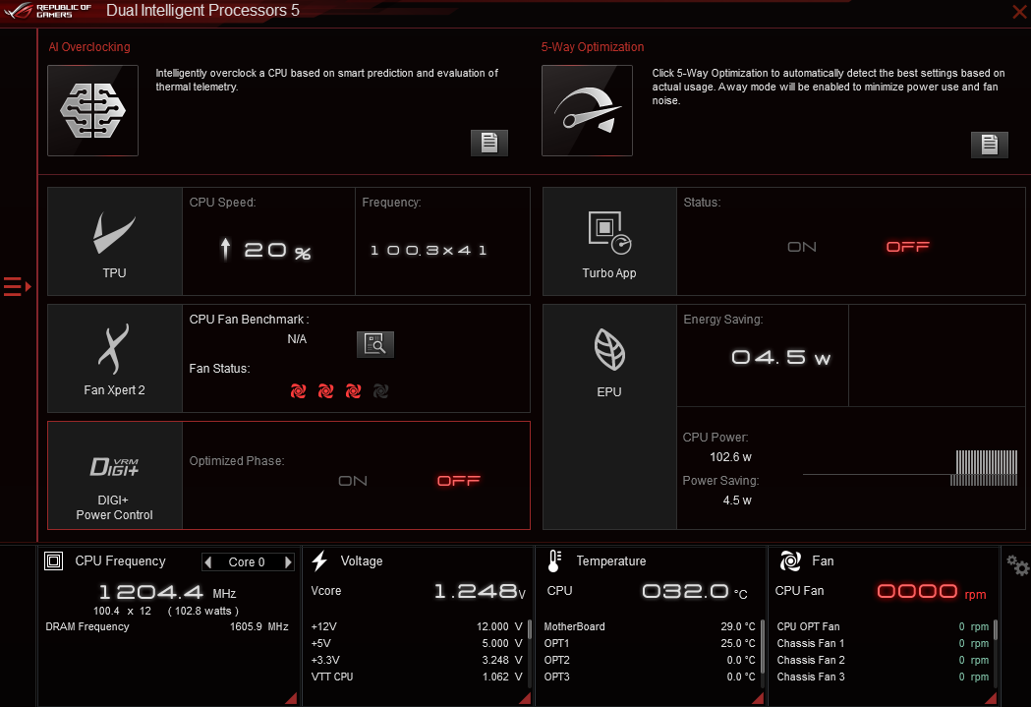Click CPU temperature 032.0 °C readout

(694, 591)
